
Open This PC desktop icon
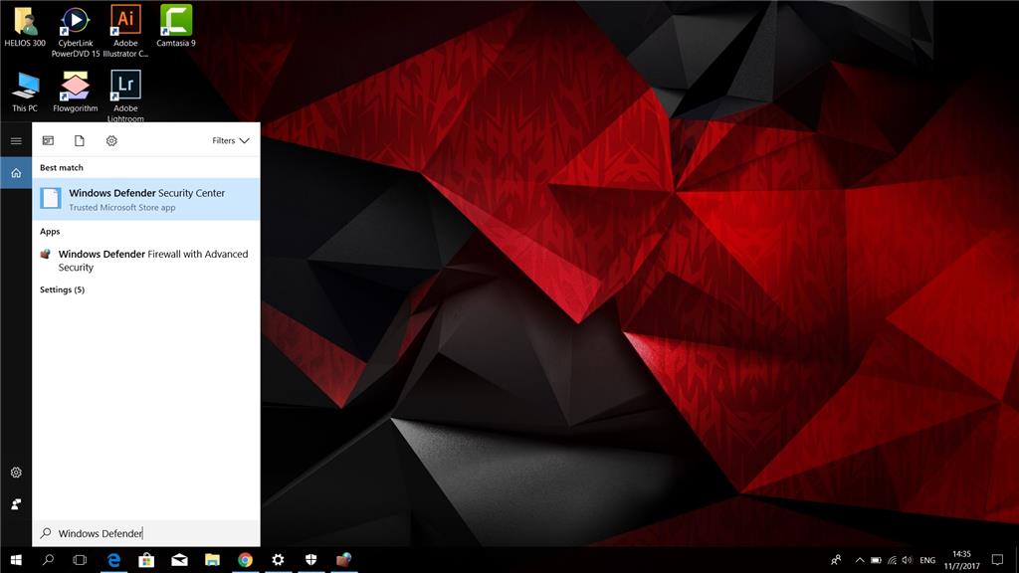click(25, 92)
